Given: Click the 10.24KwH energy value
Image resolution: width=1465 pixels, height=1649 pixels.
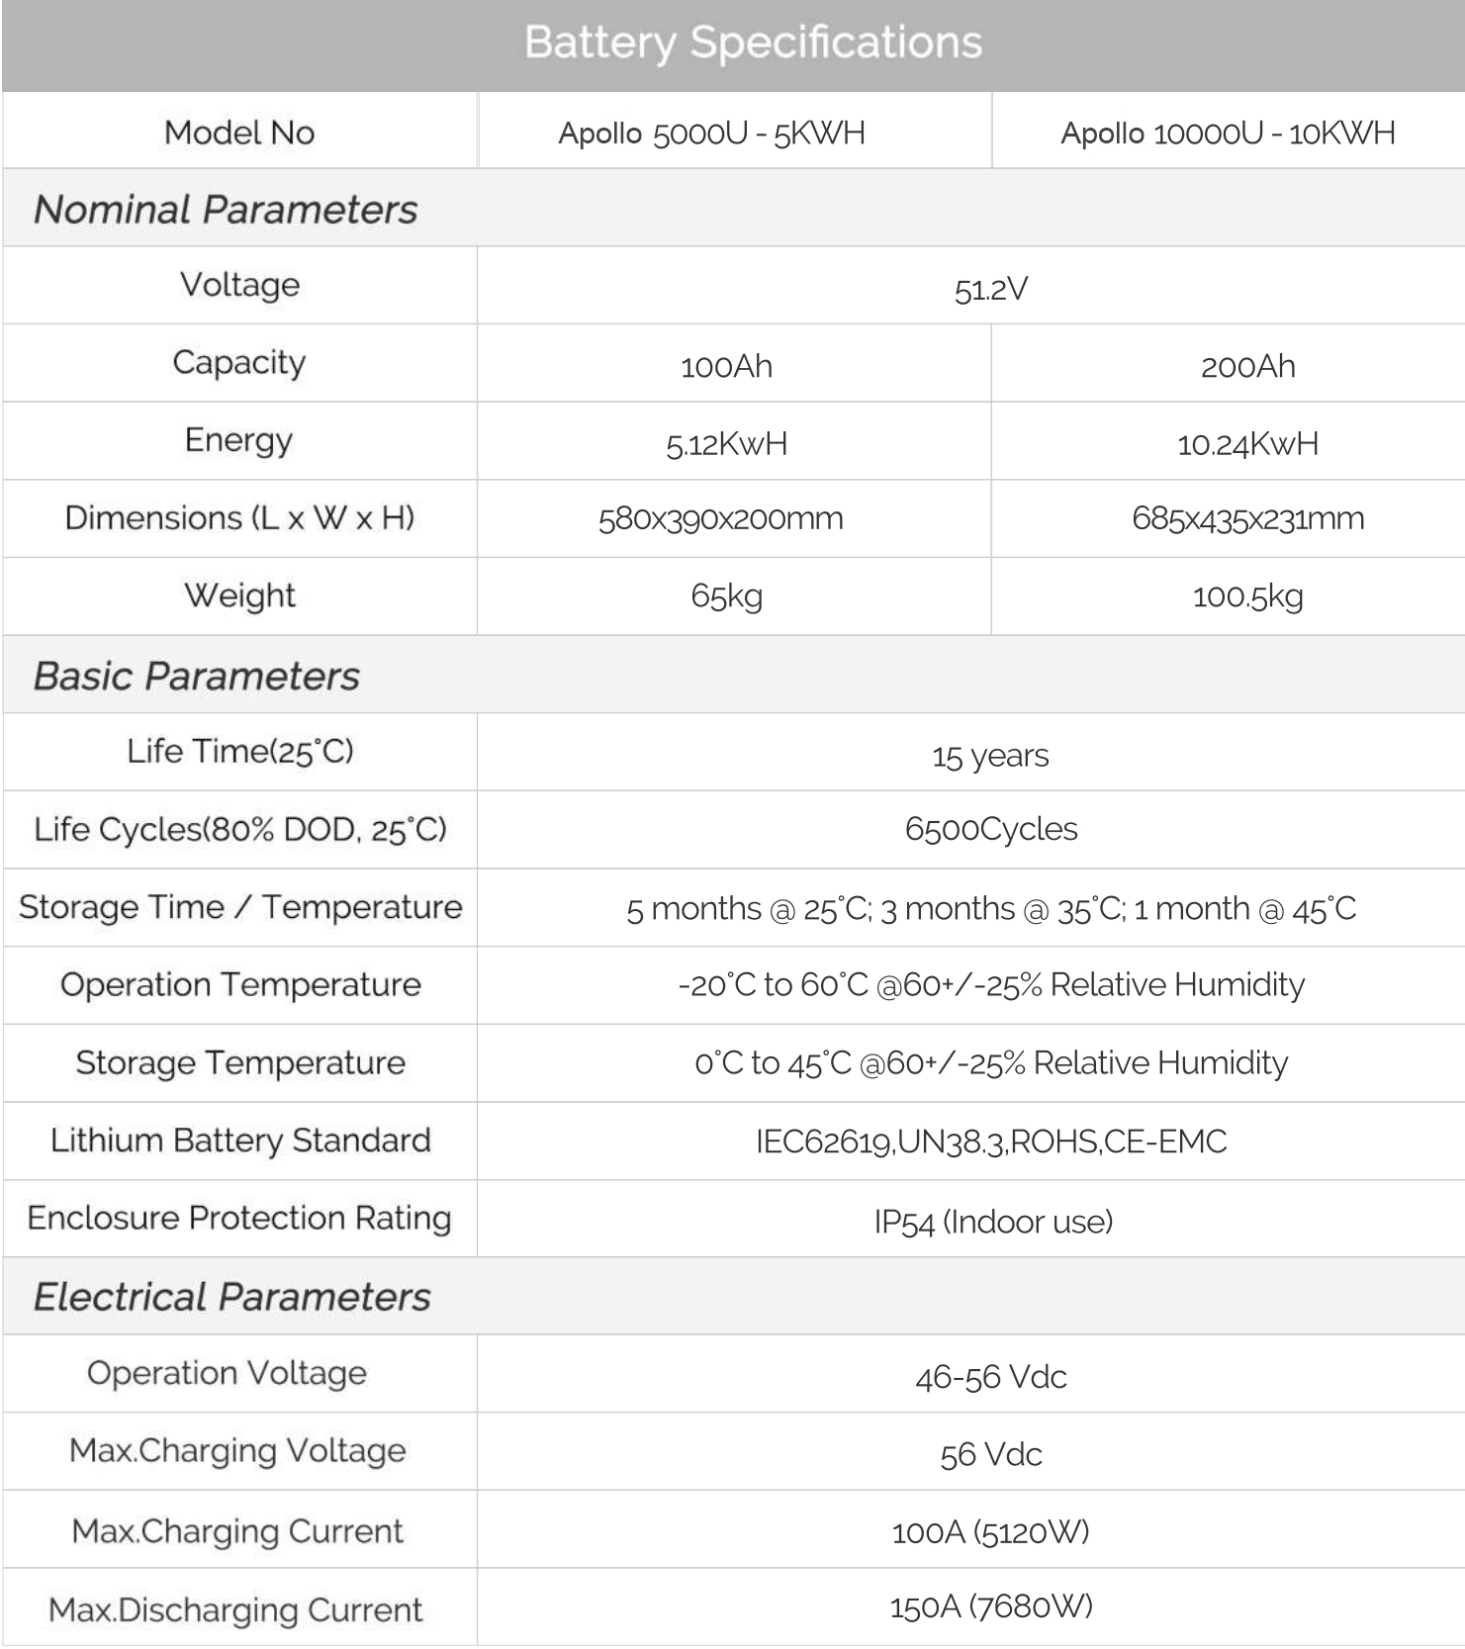Looking at the screenshot, I should pos(1247,444).
